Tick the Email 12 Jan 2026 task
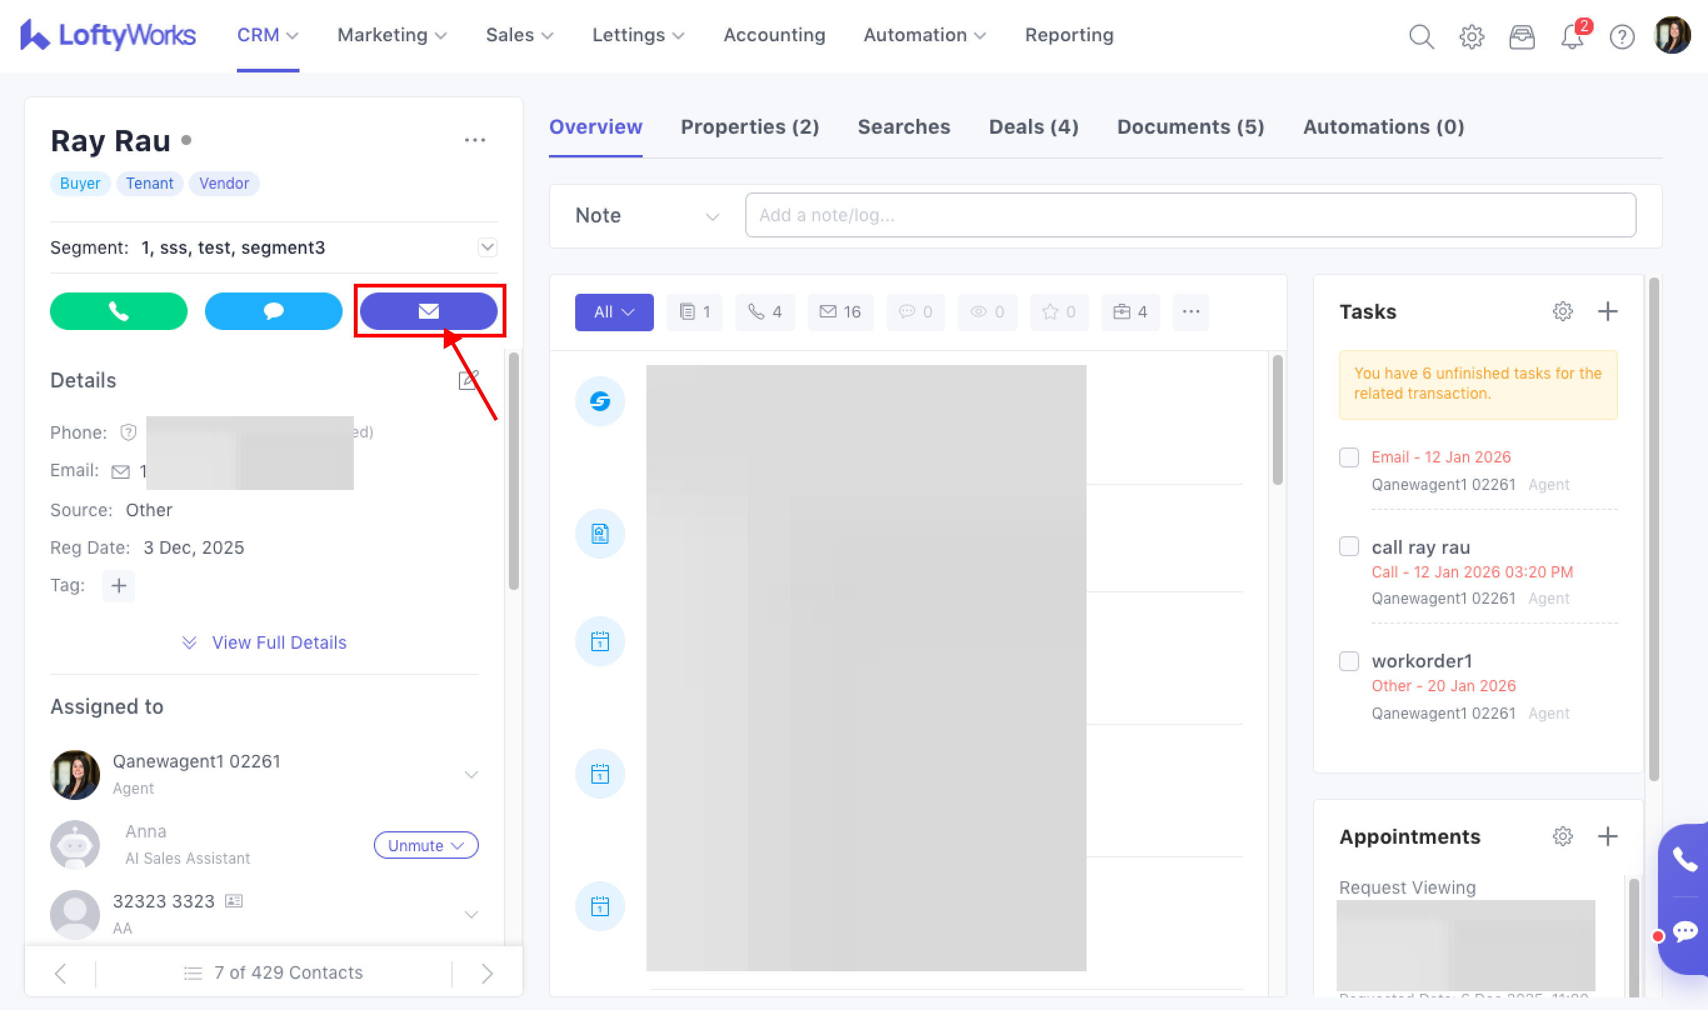This screenshot has height=1010, width=1708. 1349,457
